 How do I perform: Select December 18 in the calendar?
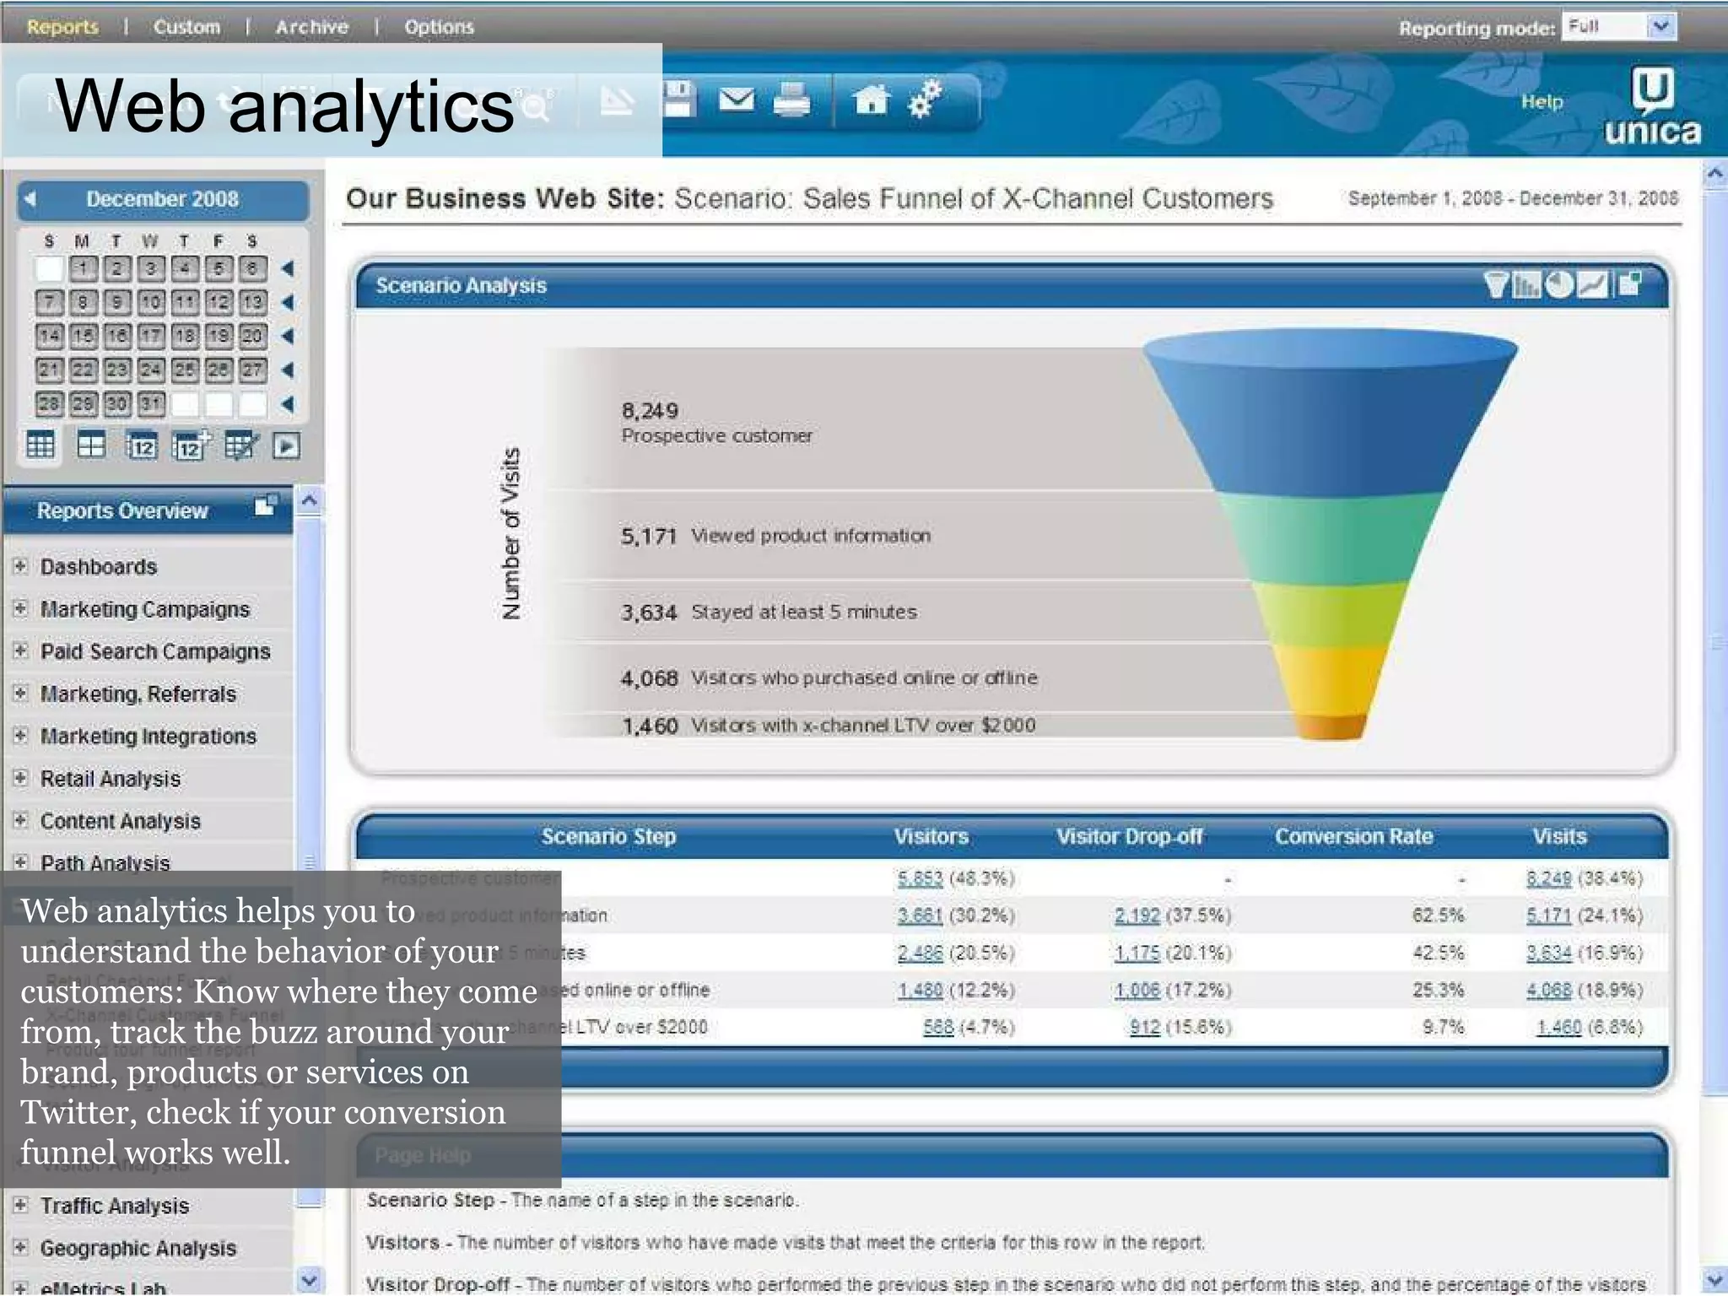point(185,336)
